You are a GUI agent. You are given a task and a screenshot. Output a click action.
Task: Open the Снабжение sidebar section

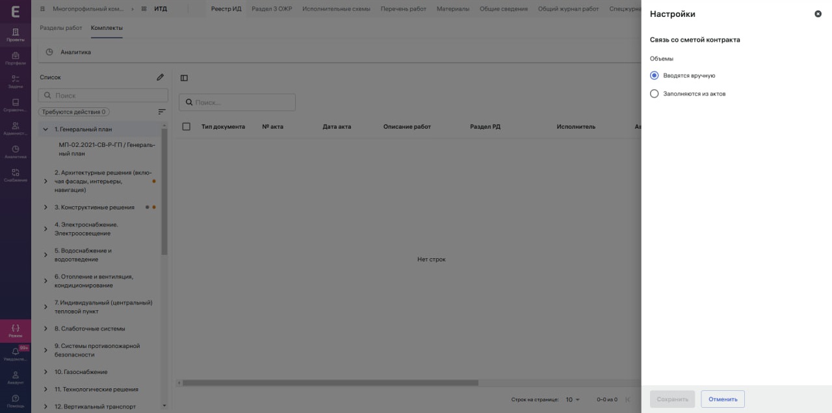pos(16,176)
